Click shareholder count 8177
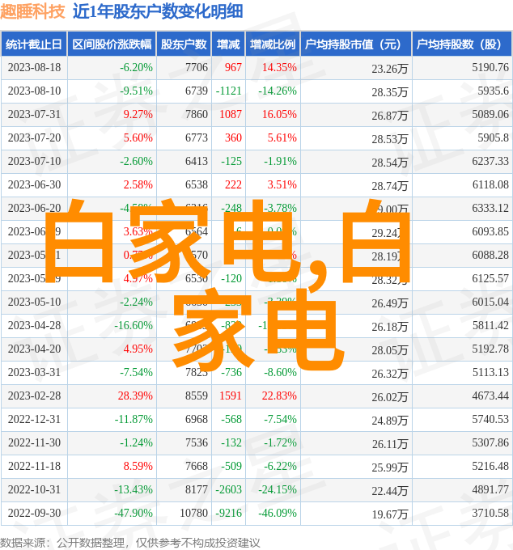Image resolution: width=513 pixels, height=550 pixels. 197,489
